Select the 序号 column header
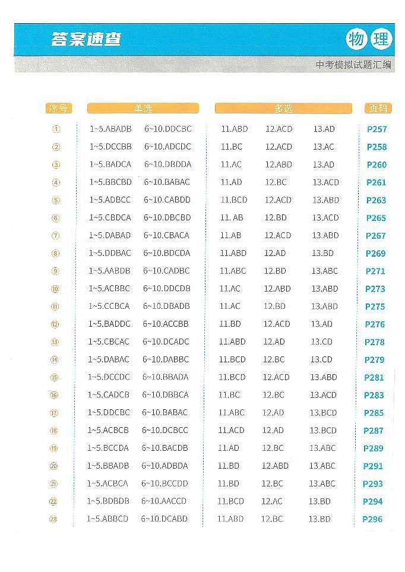 58,108
